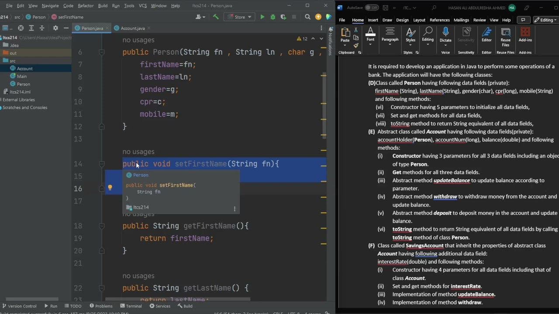The image size is (559, 314).
Task: Expand all icon in Project panel
Action: [x=31, y=28]
